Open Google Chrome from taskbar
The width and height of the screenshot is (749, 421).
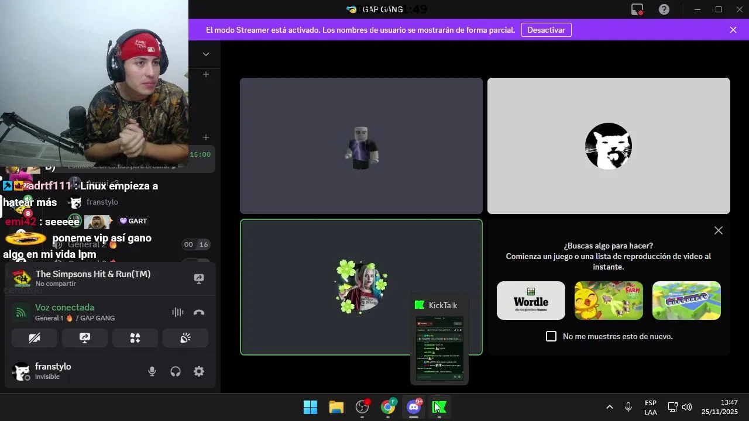coord(388,407)
